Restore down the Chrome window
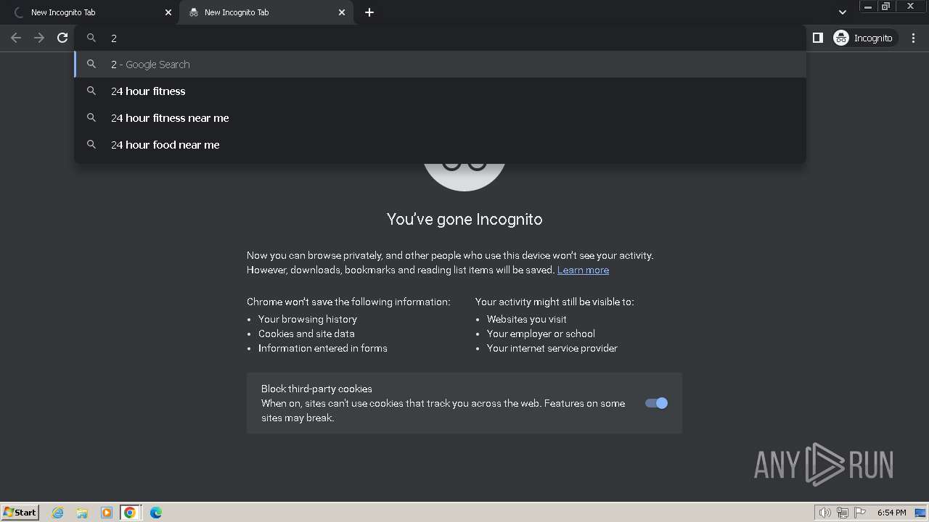The width and height of the screenshot is (929, 522). pyautogui.click(x=885, y=7)
